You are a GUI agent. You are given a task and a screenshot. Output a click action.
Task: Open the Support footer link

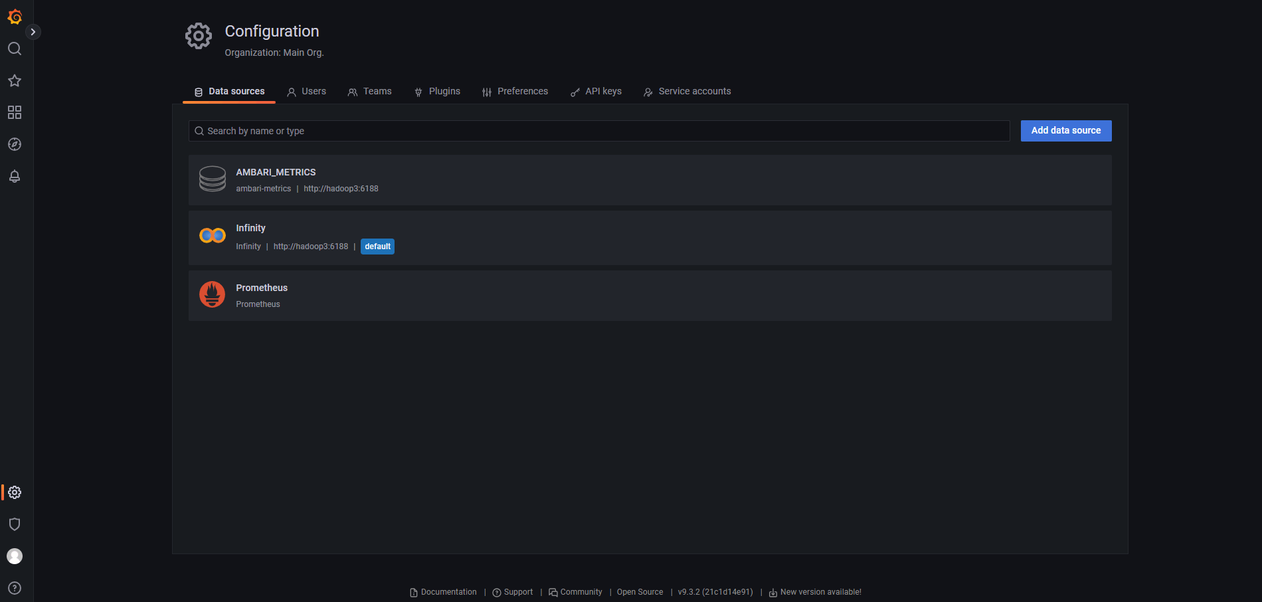[513, 592]
